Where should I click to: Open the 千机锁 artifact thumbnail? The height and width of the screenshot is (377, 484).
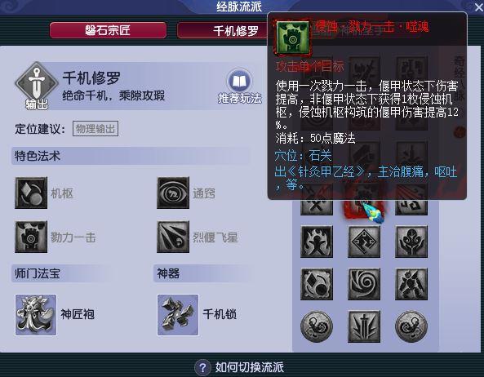click(178, 315)
